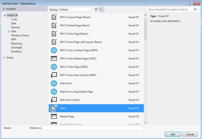Expand the Online tree node
202x139 pixels.
click(x=4, y=58)
